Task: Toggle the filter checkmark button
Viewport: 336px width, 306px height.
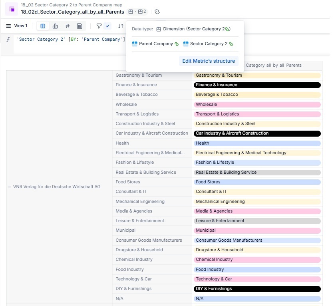Action: click(x=107, y=26)
